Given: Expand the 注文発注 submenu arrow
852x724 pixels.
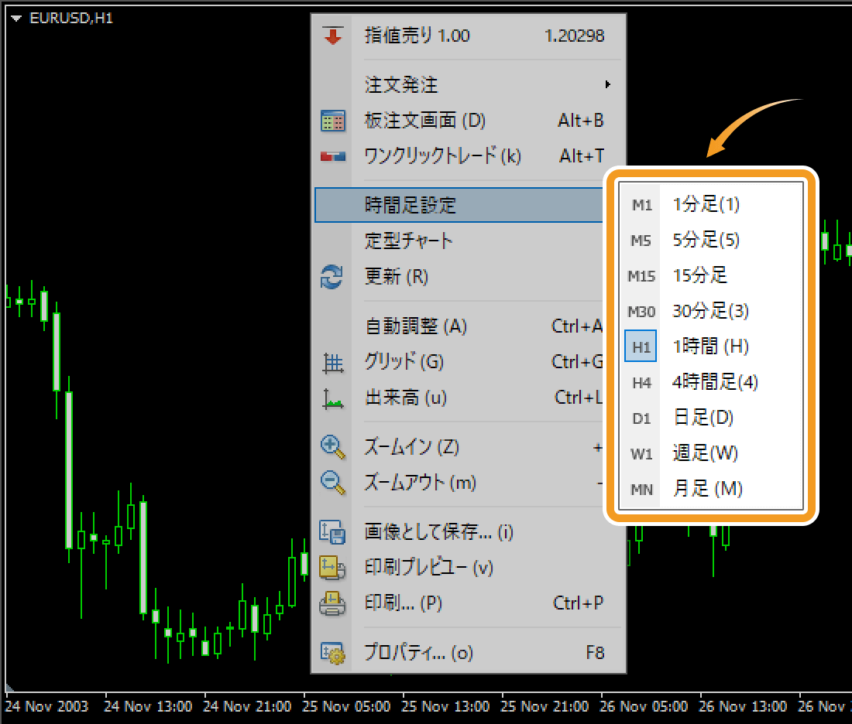Looking at the screenshot, I should [x=607, y=84].
